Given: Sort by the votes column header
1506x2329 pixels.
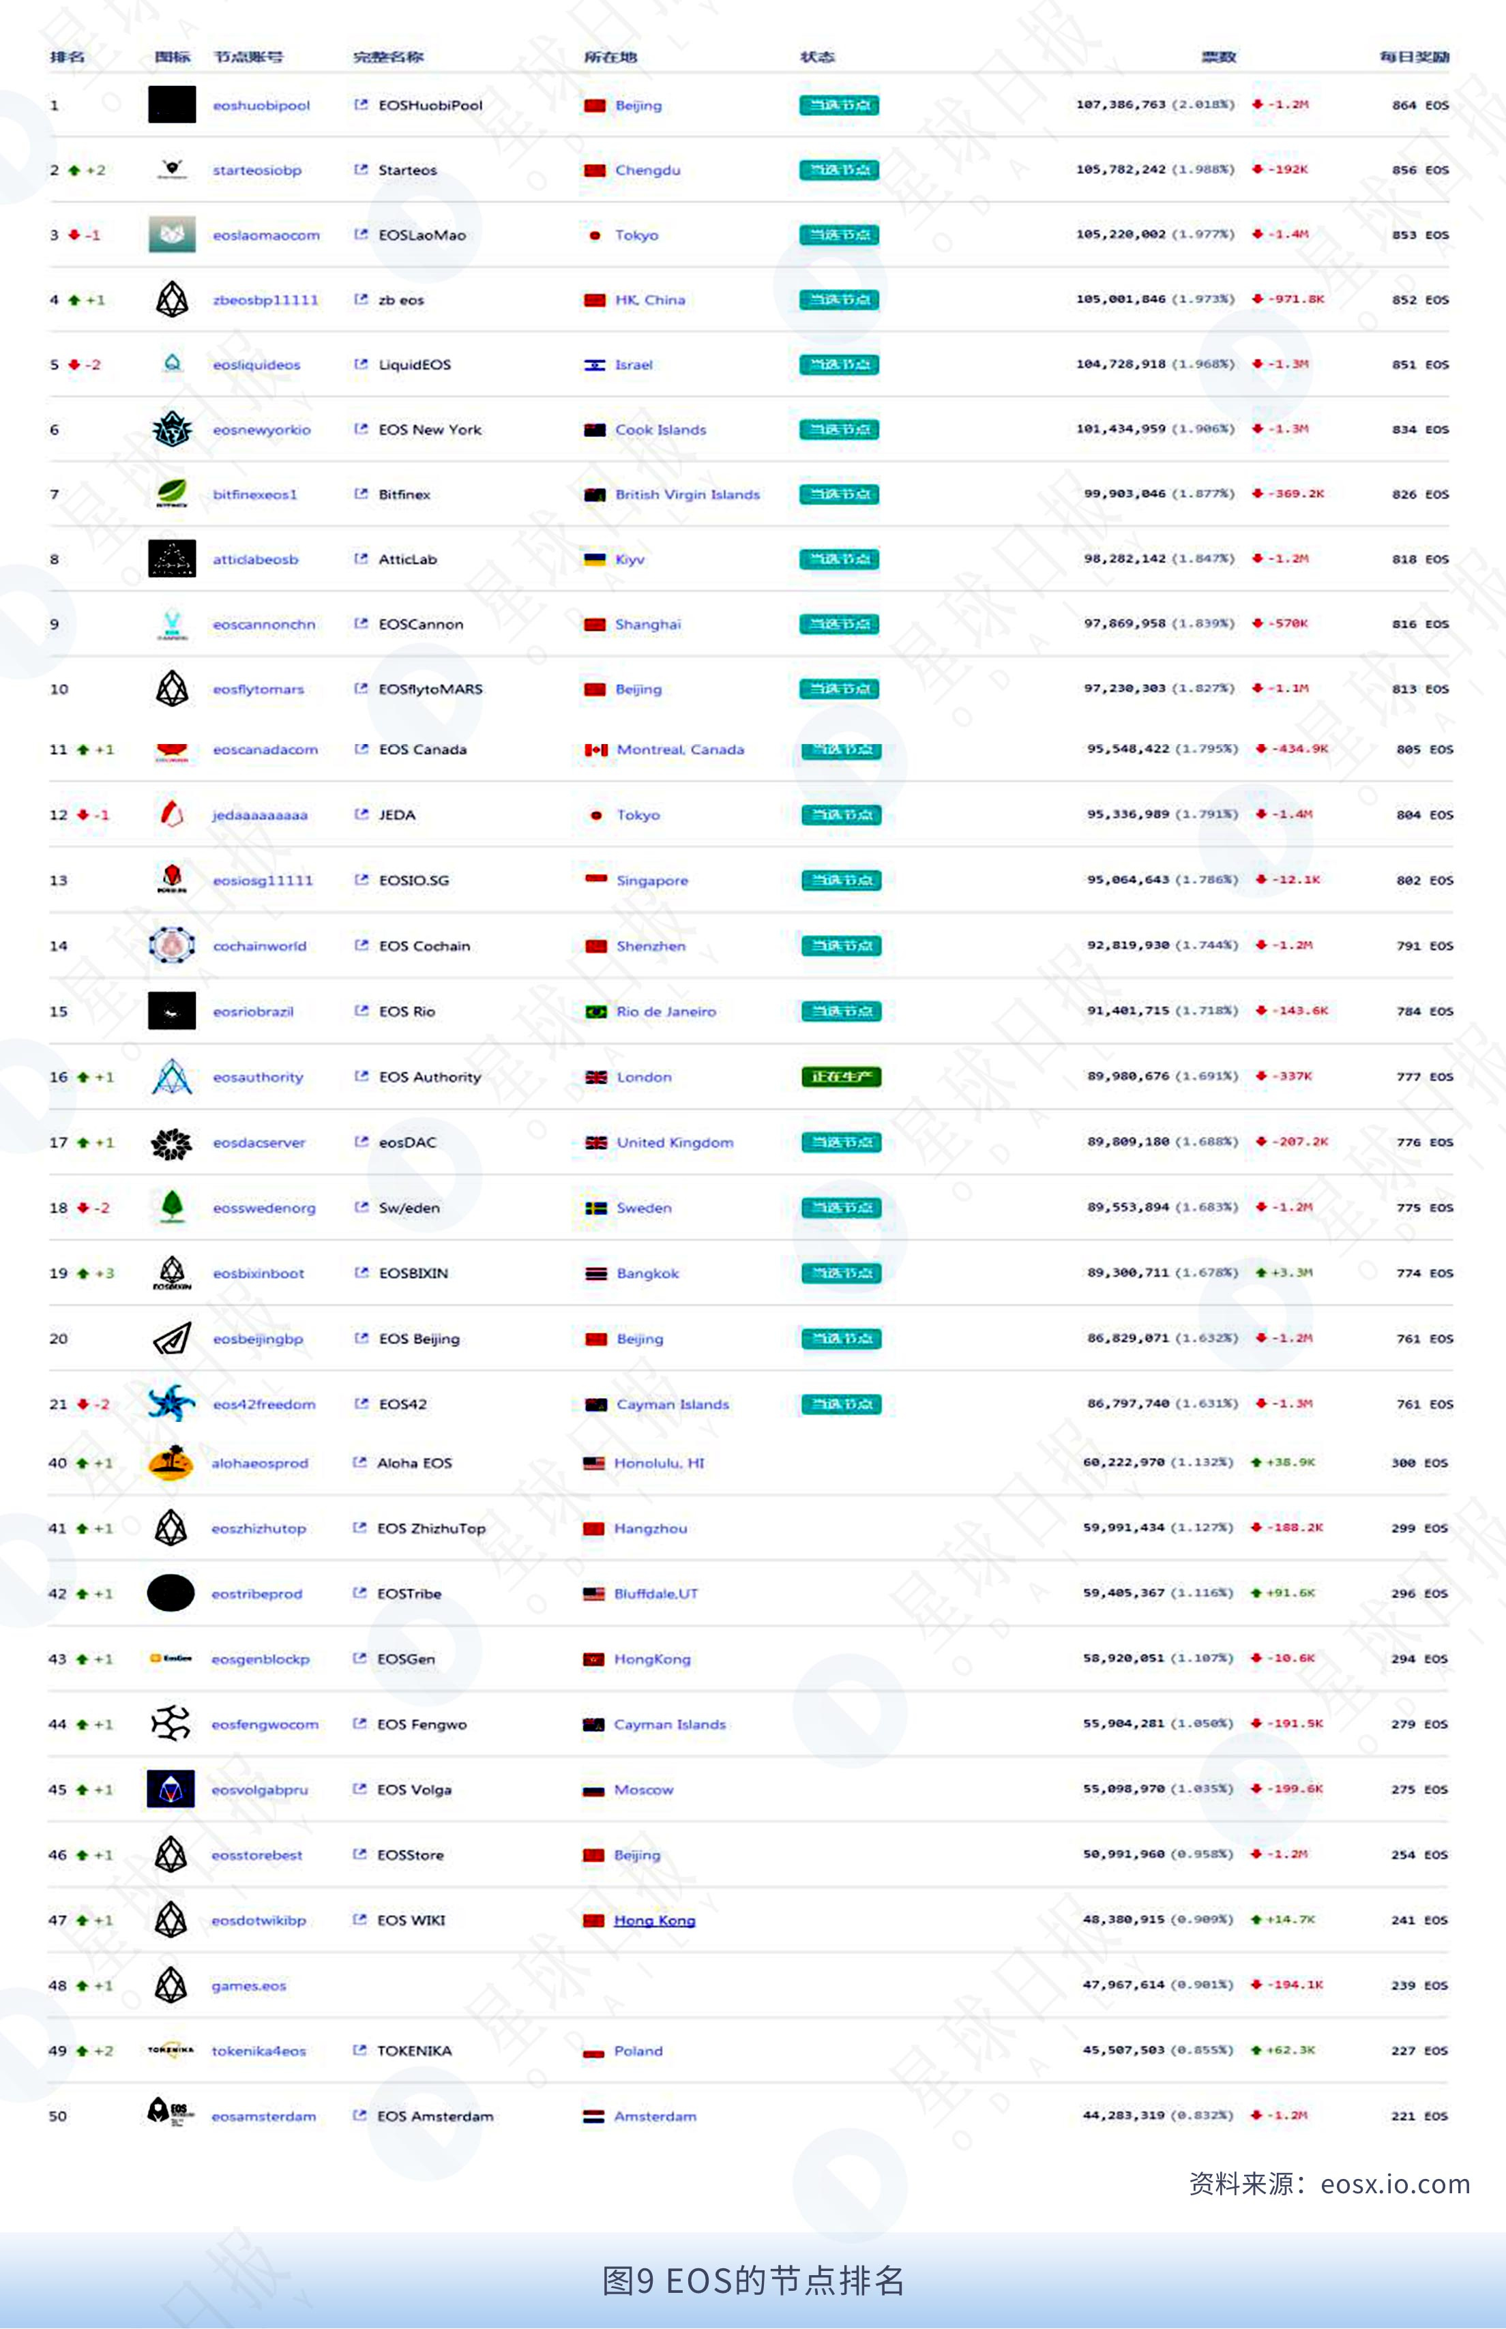Looking at the screenshot, I should click(x=1218, y=57).
